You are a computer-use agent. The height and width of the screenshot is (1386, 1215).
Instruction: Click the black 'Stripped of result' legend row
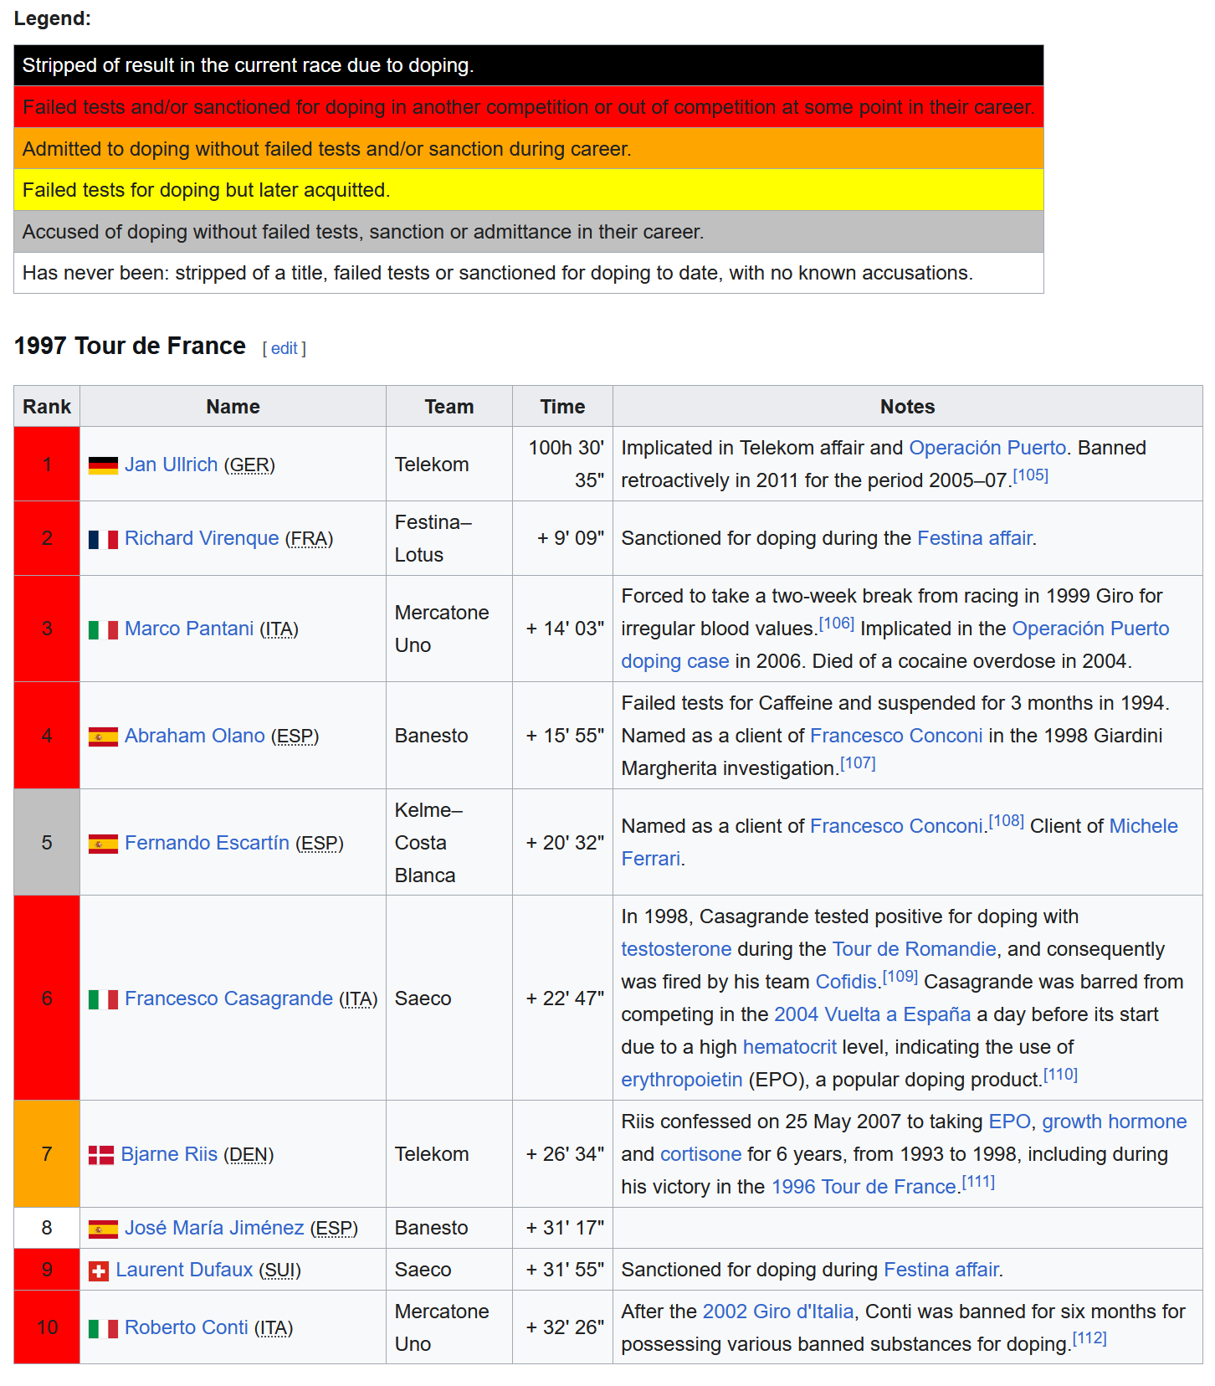click(529, 65)
